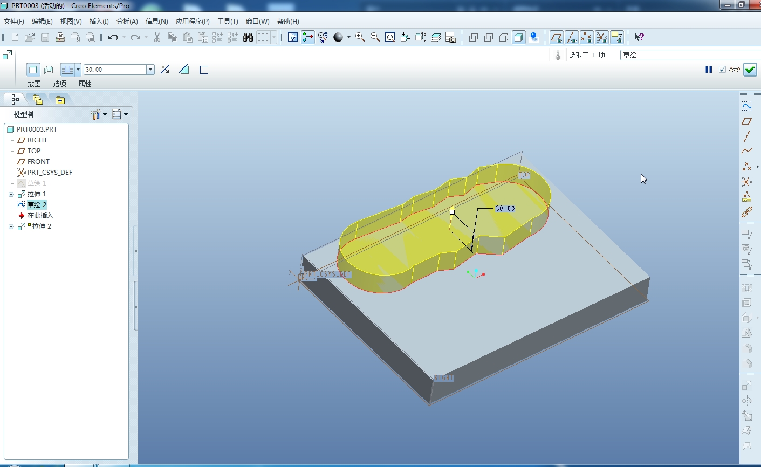Toggle the preview checkbox next to the glasses
Image resolution: width=761 pixels, height=467 pixels.
click(x=722, y=70)
